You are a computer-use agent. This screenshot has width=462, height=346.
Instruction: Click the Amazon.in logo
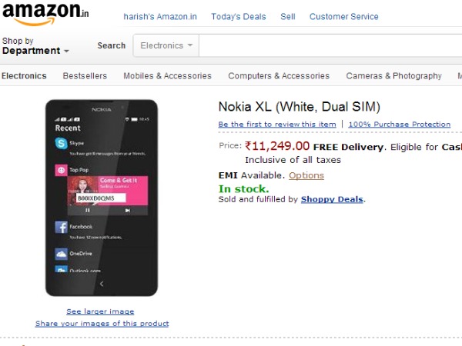(45, 15)
